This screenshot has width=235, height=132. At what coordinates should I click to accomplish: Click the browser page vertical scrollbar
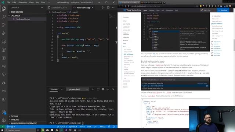[x=234, y=45]
